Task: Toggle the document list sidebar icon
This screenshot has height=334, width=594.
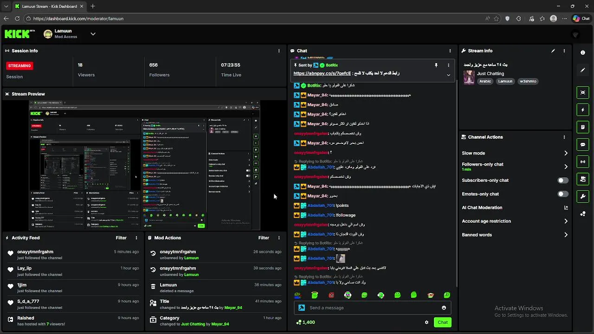Action: (583, 127)
